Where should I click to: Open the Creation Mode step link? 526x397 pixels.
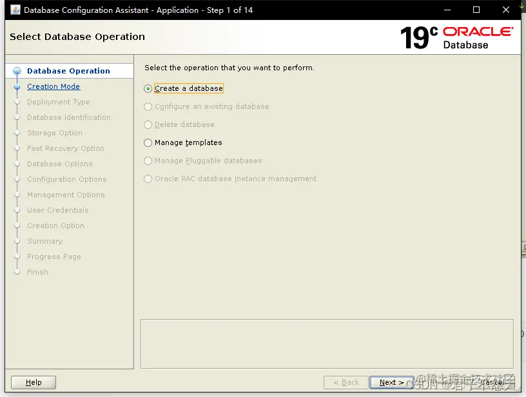(x=54, y=86)
